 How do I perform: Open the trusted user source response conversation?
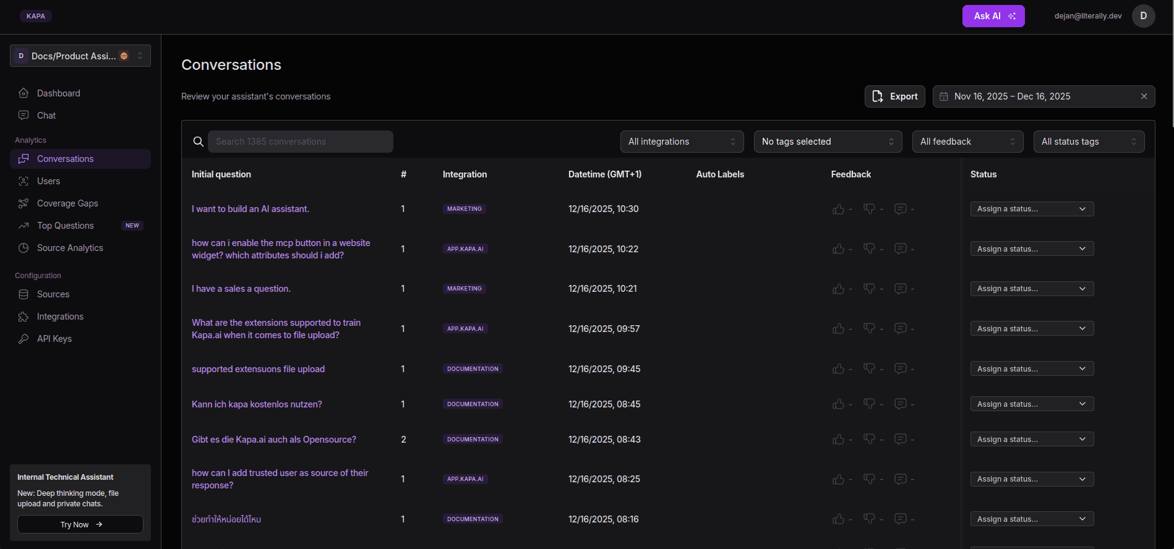click(280, 479)
